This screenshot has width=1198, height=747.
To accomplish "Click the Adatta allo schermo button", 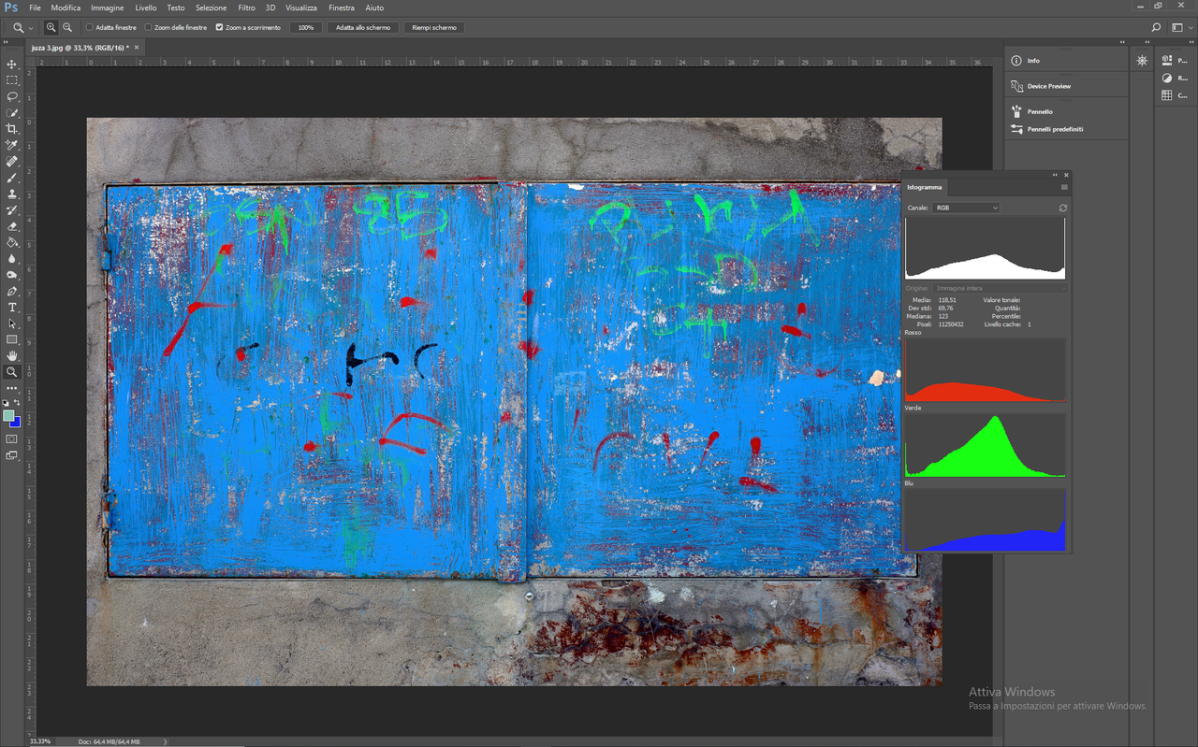I will click(x=362, y=27).
